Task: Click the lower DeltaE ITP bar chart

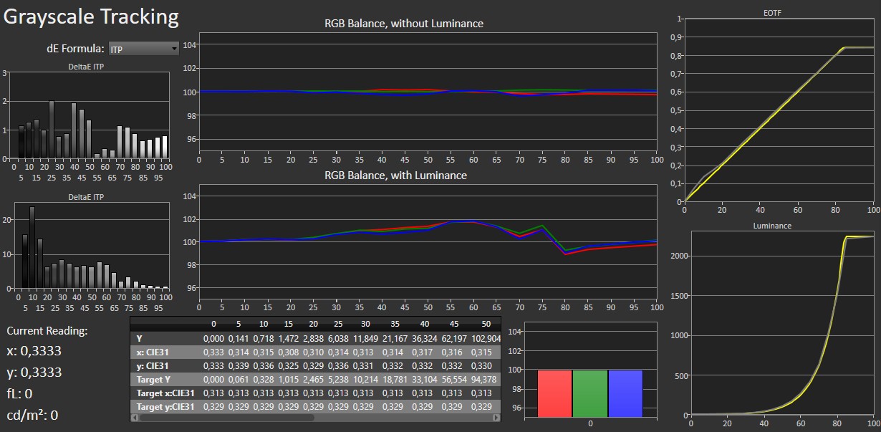Action: pyautogui.click(x=90, y=246)
